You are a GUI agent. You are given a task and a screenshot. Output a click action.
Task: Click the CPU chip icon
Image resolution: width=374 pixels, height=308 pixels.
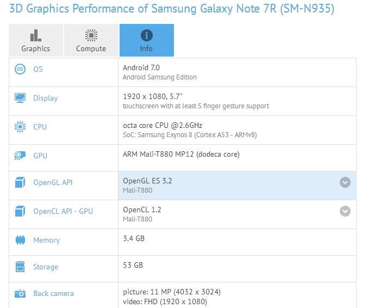[x=20, y=127]
